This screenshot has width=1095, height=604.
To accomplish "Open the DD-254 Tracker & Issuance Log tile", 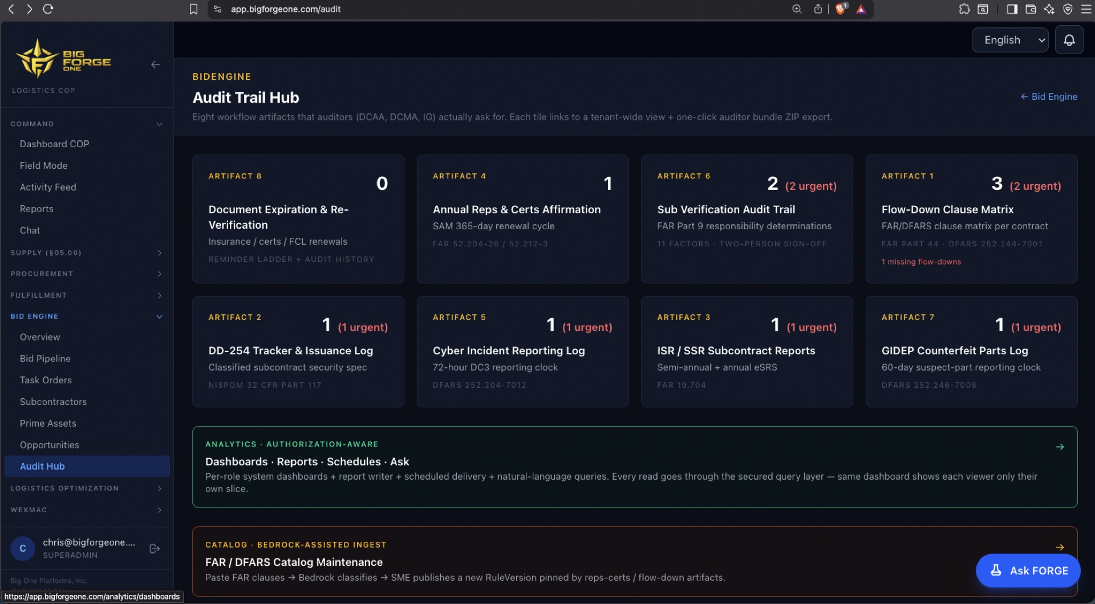I will [x=298, y=351].
